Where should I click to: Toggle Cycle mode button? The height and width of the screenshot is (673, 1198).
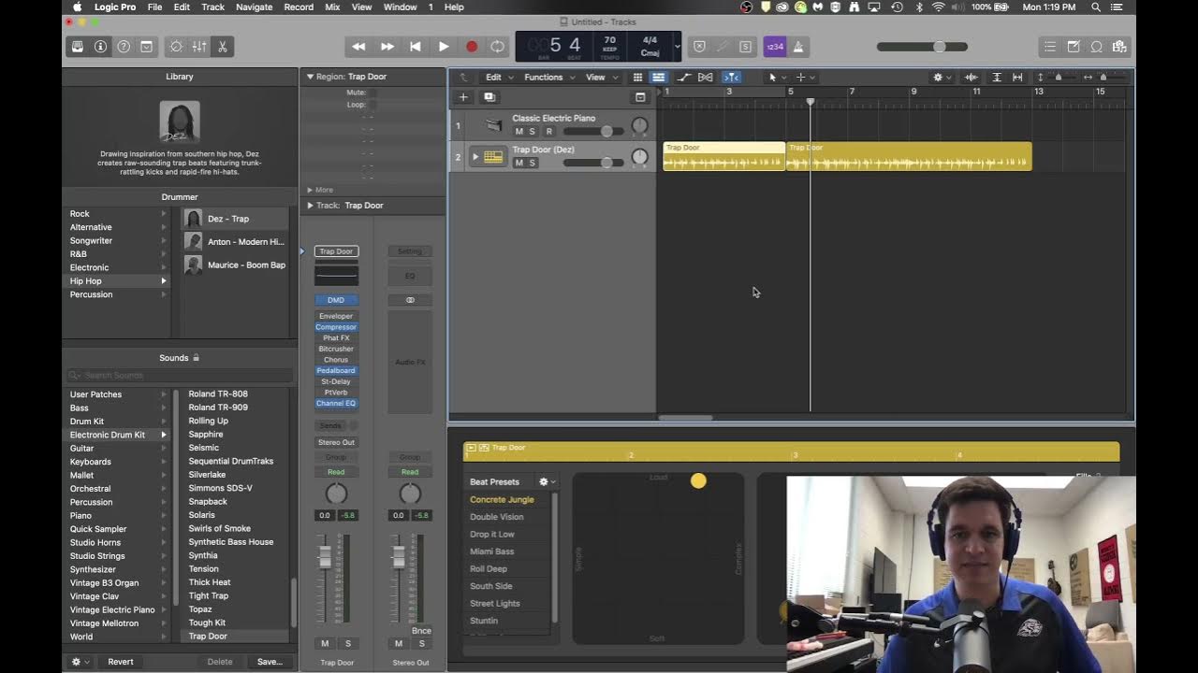tap(498, 47)
